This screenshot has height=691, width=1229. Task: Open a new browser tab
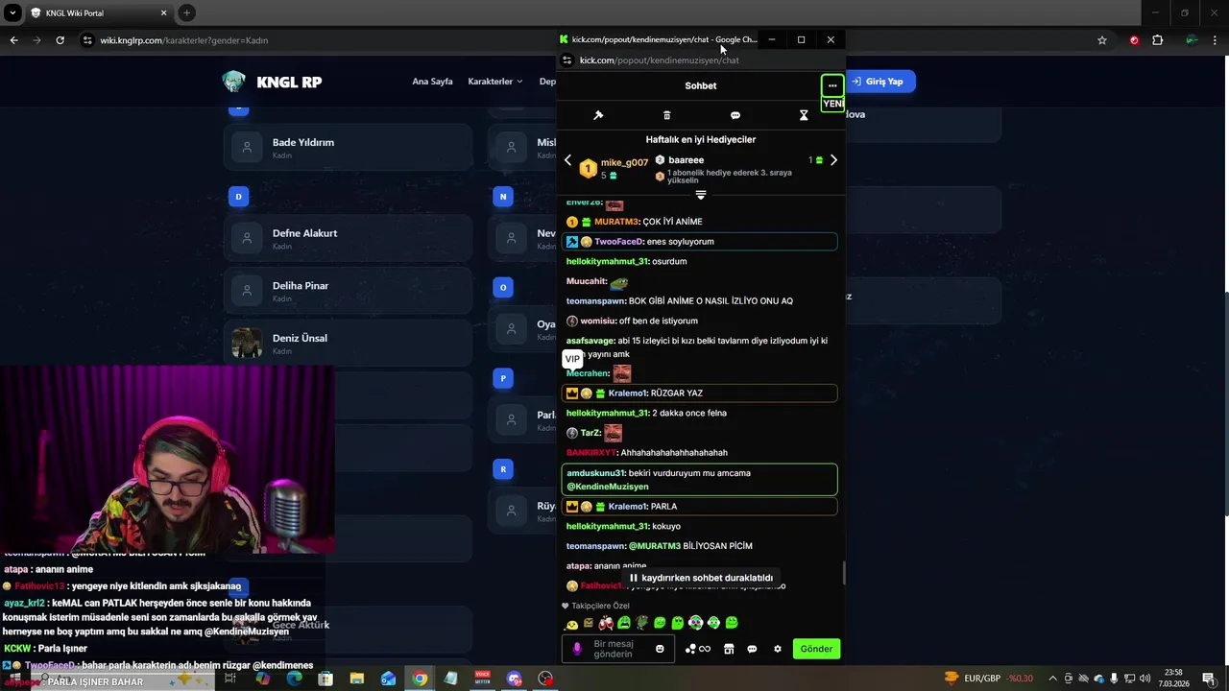186,13
